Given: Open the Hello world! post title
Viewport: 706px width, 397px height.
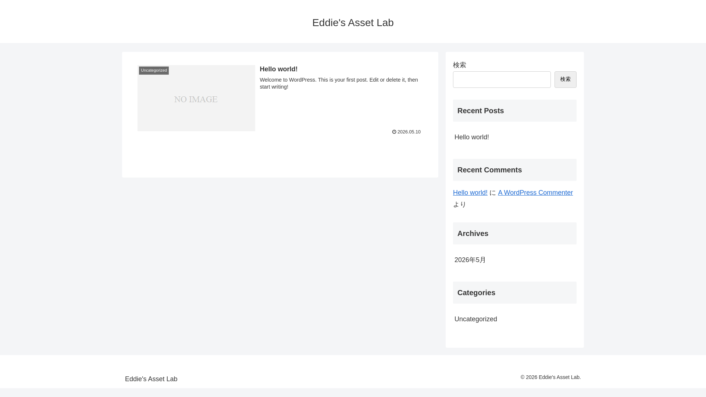Looking at the screenshot, I should 278,69.
